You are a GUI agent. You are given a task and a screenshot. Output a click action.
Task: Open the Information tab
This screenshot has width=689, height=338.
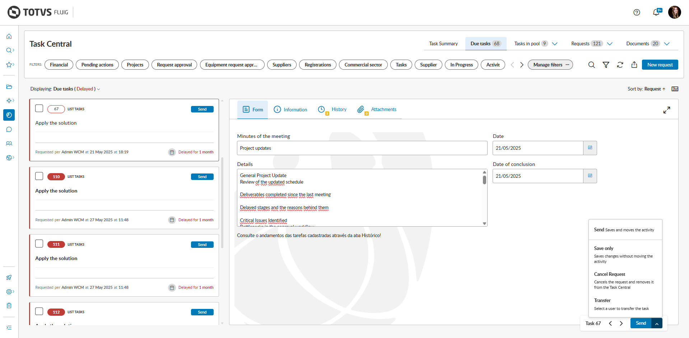[290, 110]
